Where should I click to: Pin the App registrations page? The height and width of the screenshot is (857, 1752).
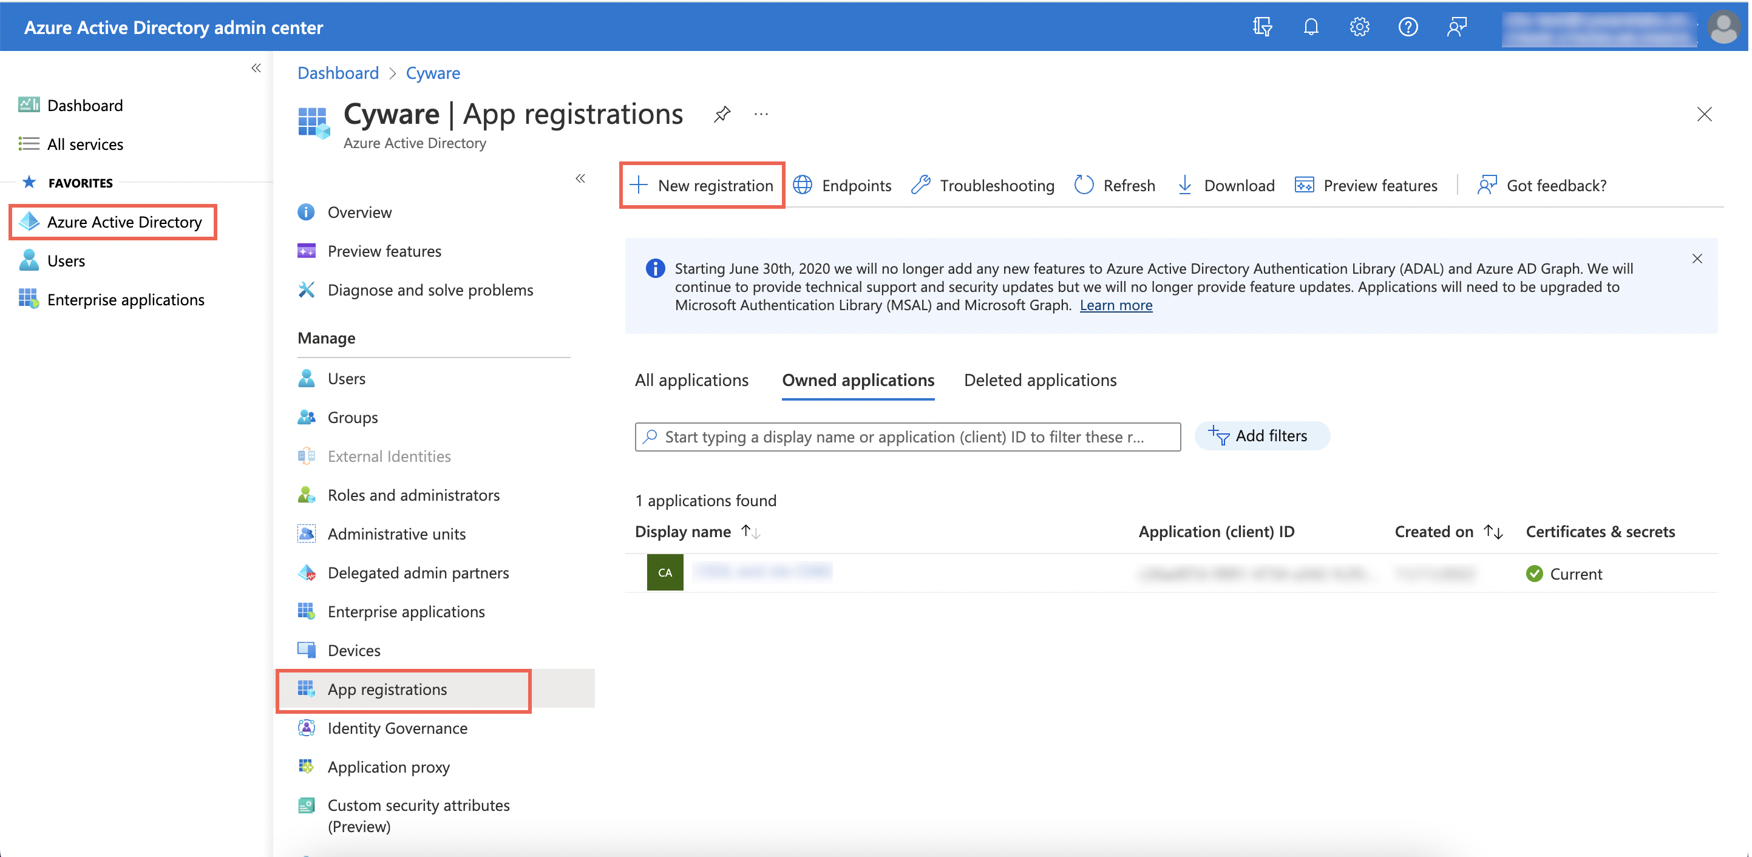pos(722,113)
